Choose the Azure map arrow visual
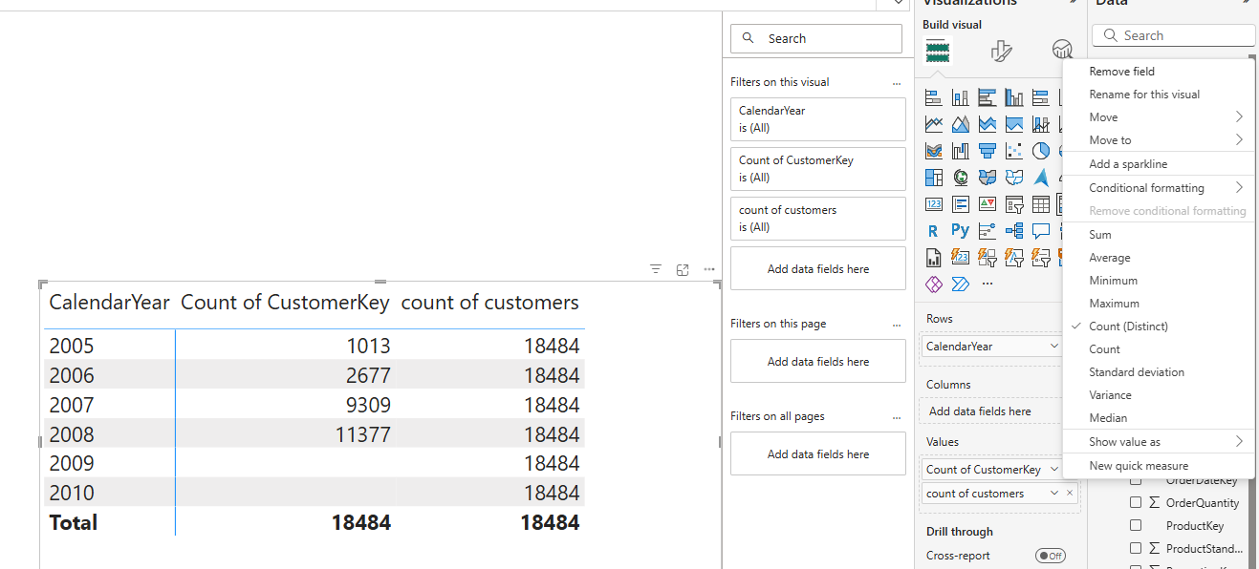This screenshot has width=1259, height=569. pos(1041,178)
